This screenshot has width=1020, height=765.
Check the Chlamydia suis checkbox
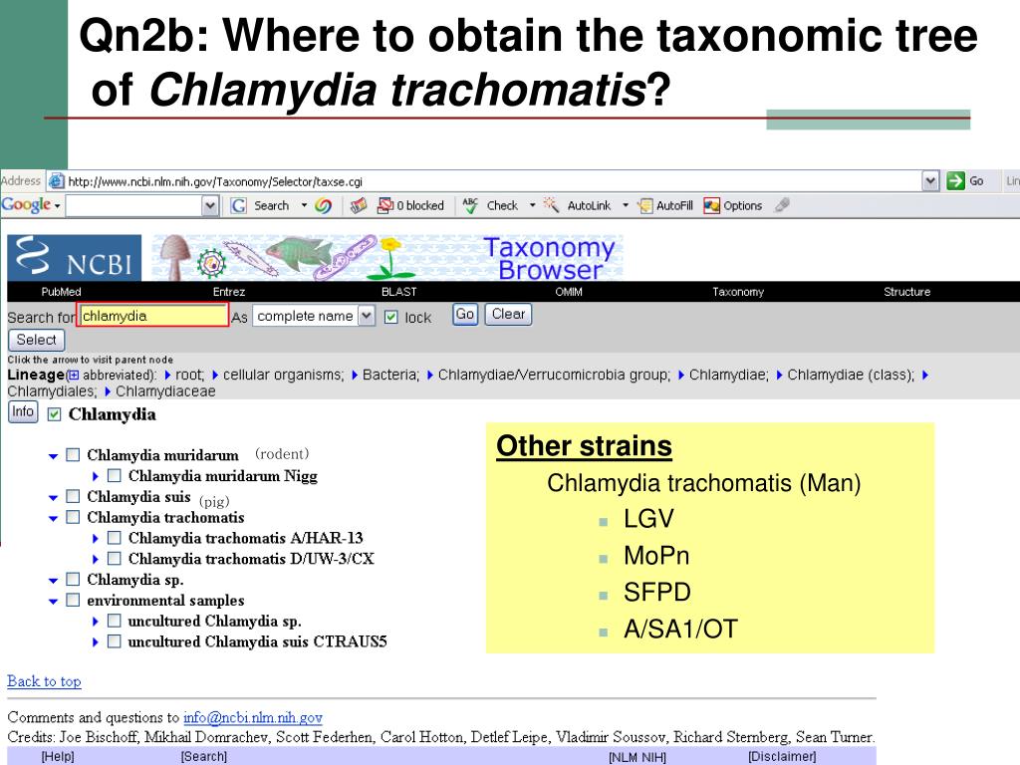[x=73, y=496]
